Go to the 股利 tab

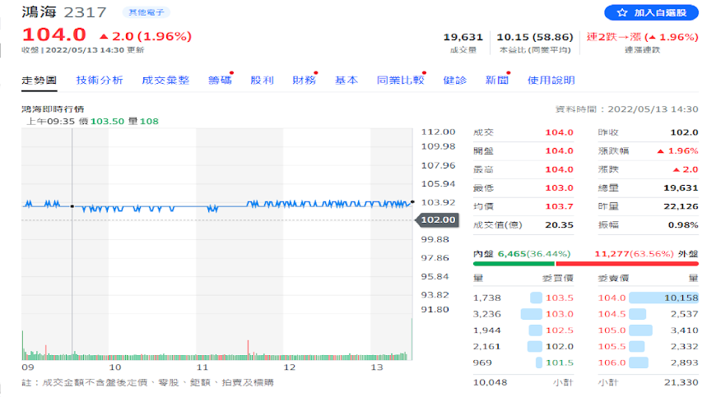point(262,80)
